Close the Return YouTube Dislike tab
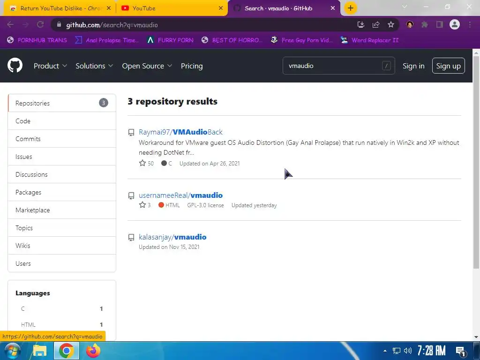The image size is (480, 360). pyautogui.click(x=109, y=8)
